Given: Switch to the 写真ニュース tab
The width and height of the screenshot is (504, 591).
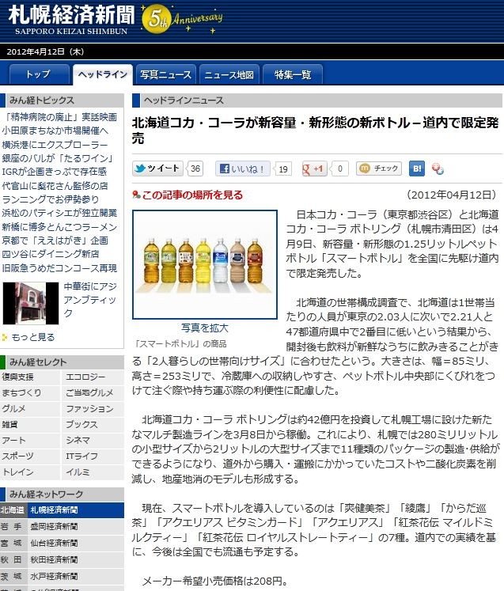Looking at the screenshot, I should [x=166, y=74].
